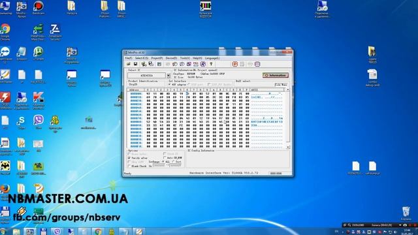Open the Language menu
Image resolution: width=418 pixels, height=235 pixels.
(x=212, y=58)
